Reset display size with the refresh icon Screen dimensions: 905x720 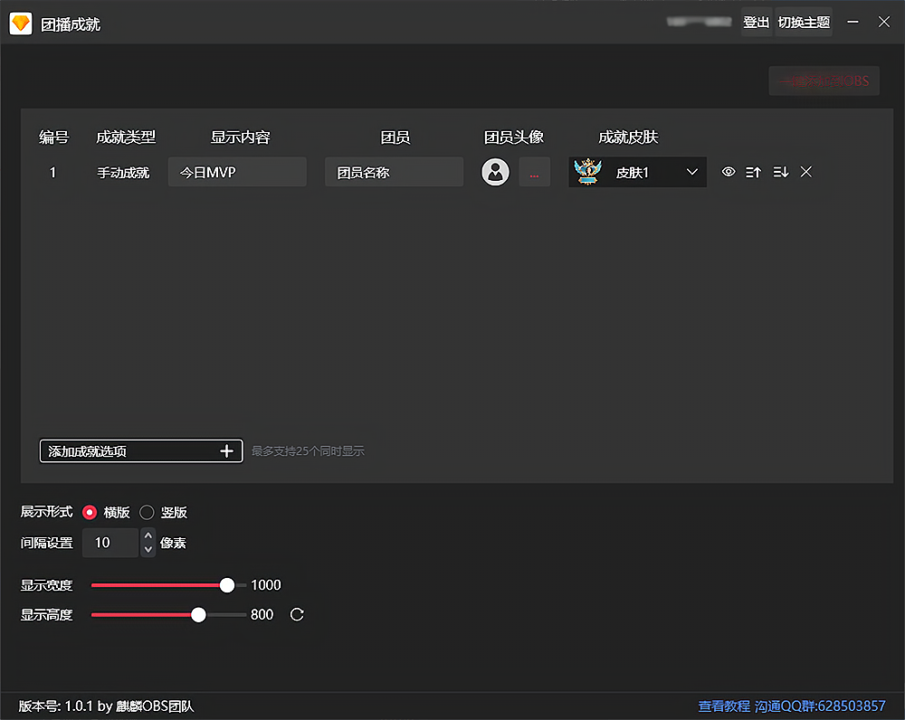click(x=297, y=615)
